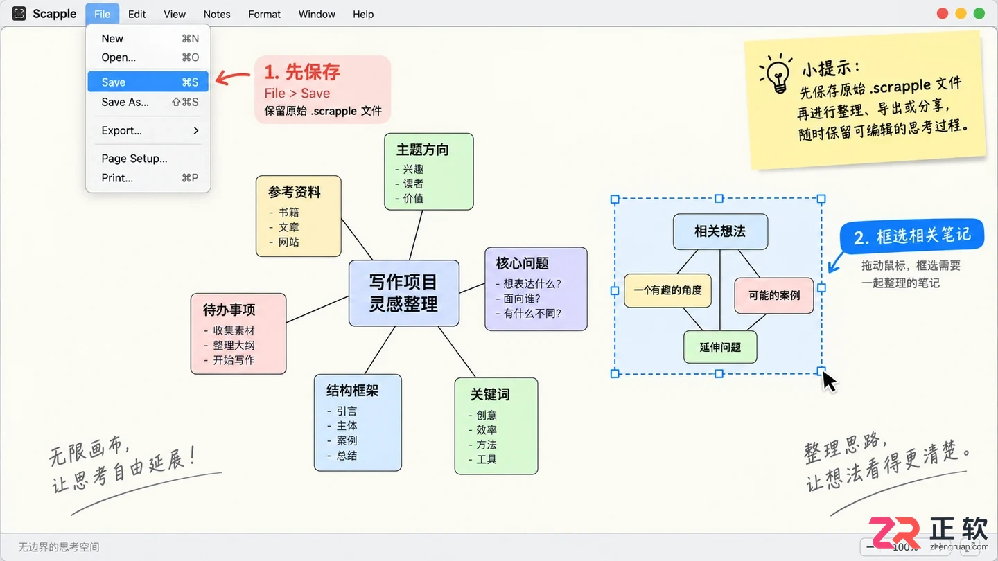Image resolution: width=998 pixels, height=561 pixels.
Task: Select the highlighted Save command
Action: 148,82
